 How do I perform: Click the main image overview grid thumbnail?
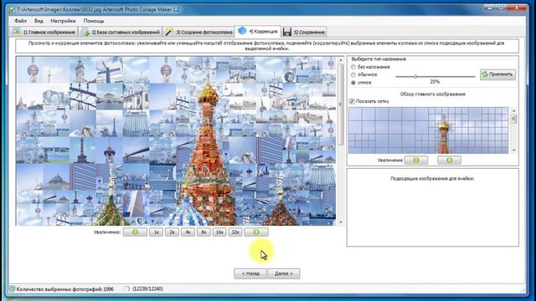(428, 130)
